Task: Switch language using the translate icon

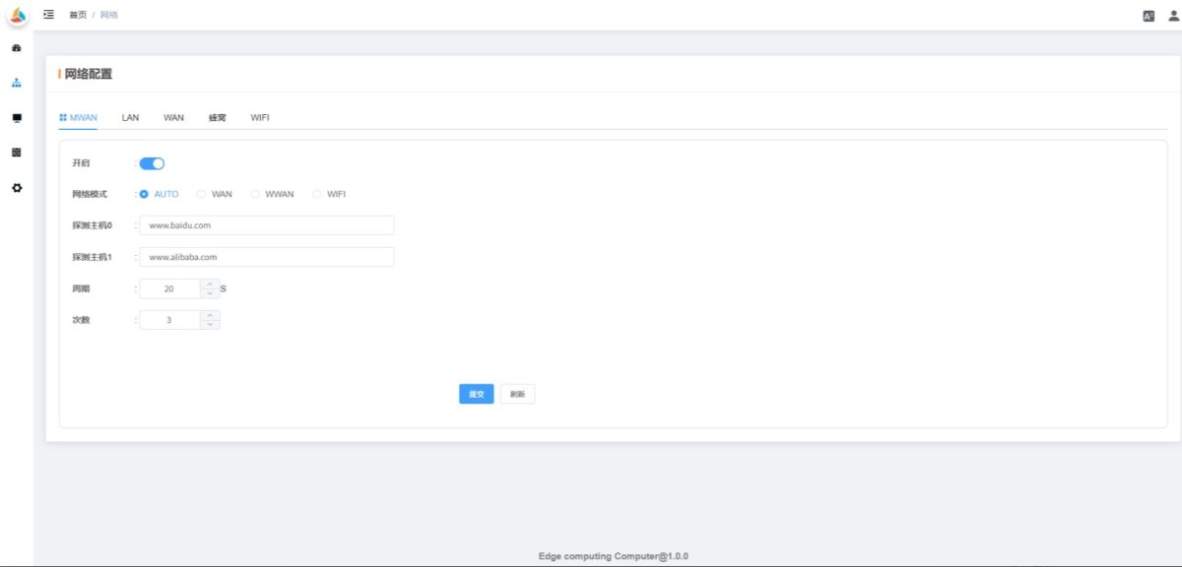Action: [1147, 15]
